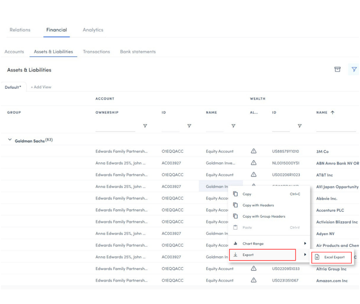
Task: Expand the Chart Range submenu
Action: (270, 243)
